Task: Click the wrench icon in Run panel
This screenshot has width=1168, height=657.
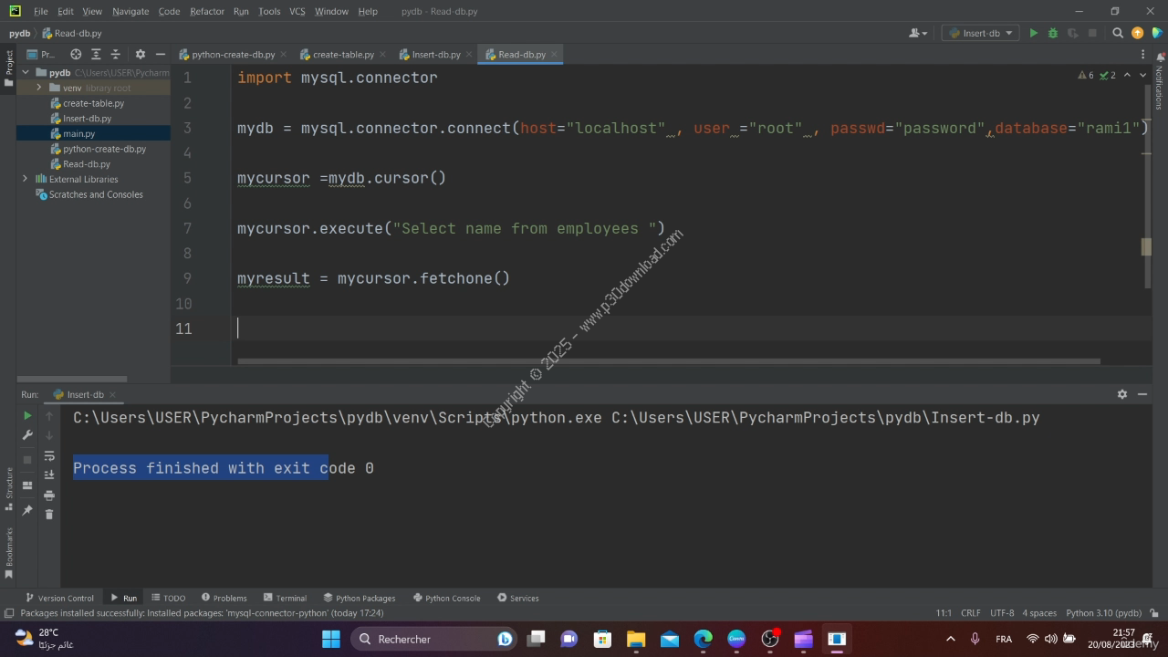Action: [x=27, y=435]
